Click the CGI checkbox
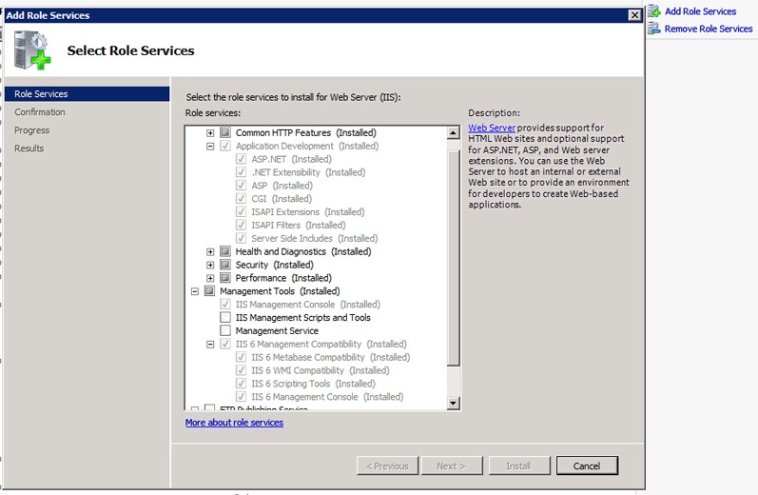The image size is (758, 495). [x=241, y=198]
